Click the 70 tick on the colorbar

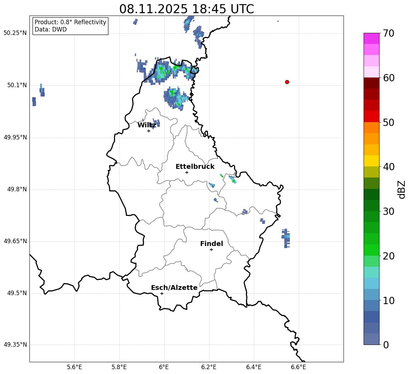pyautogui.click(x=389, y=34)
